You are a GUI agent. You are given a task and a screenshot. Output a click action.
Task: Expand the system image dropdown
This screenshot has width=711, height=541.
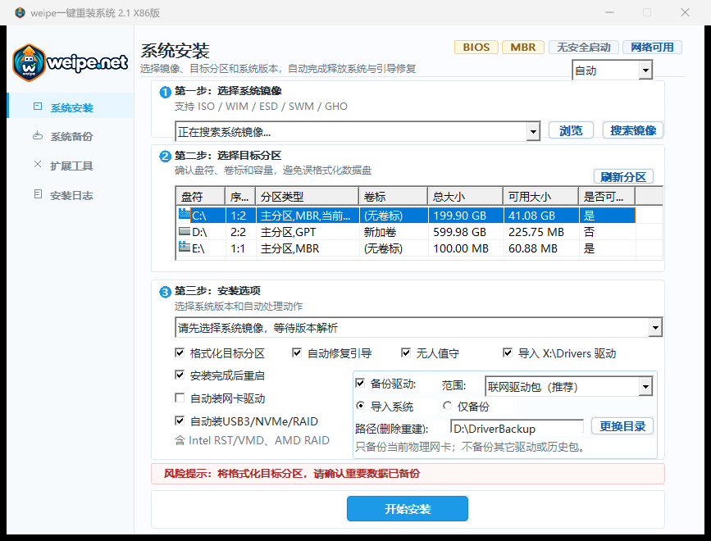pos(533,132)
